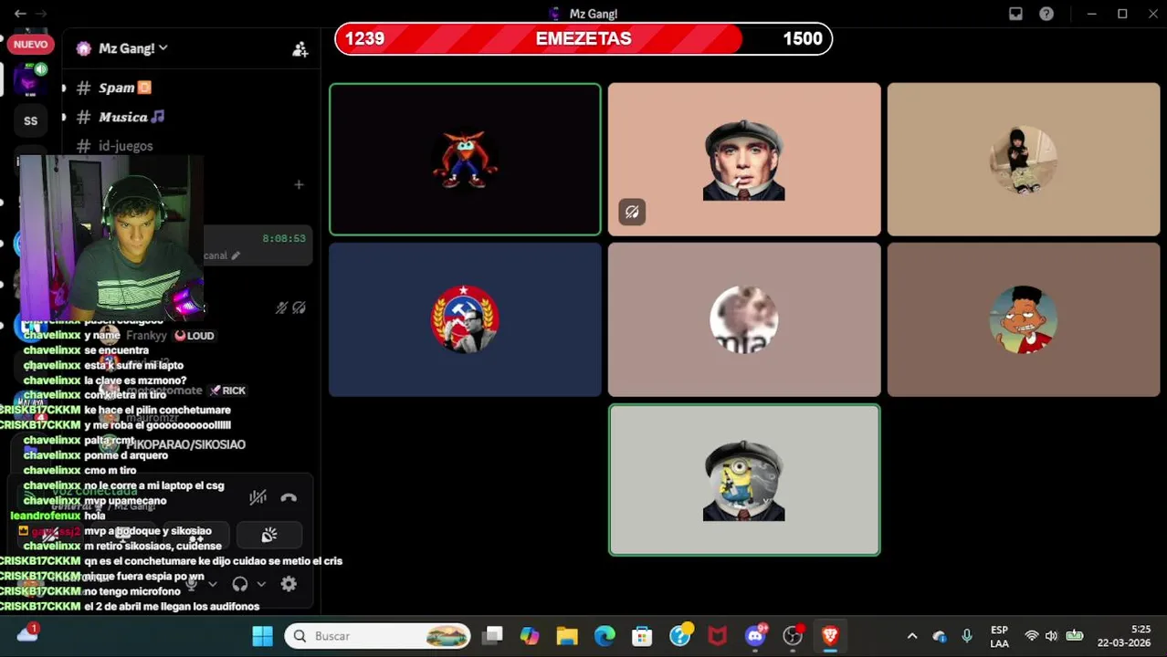The width and height of the screenshot is (1167, 657).
Task: Open McAfee from the taskbar
Action: click(718, 636)
